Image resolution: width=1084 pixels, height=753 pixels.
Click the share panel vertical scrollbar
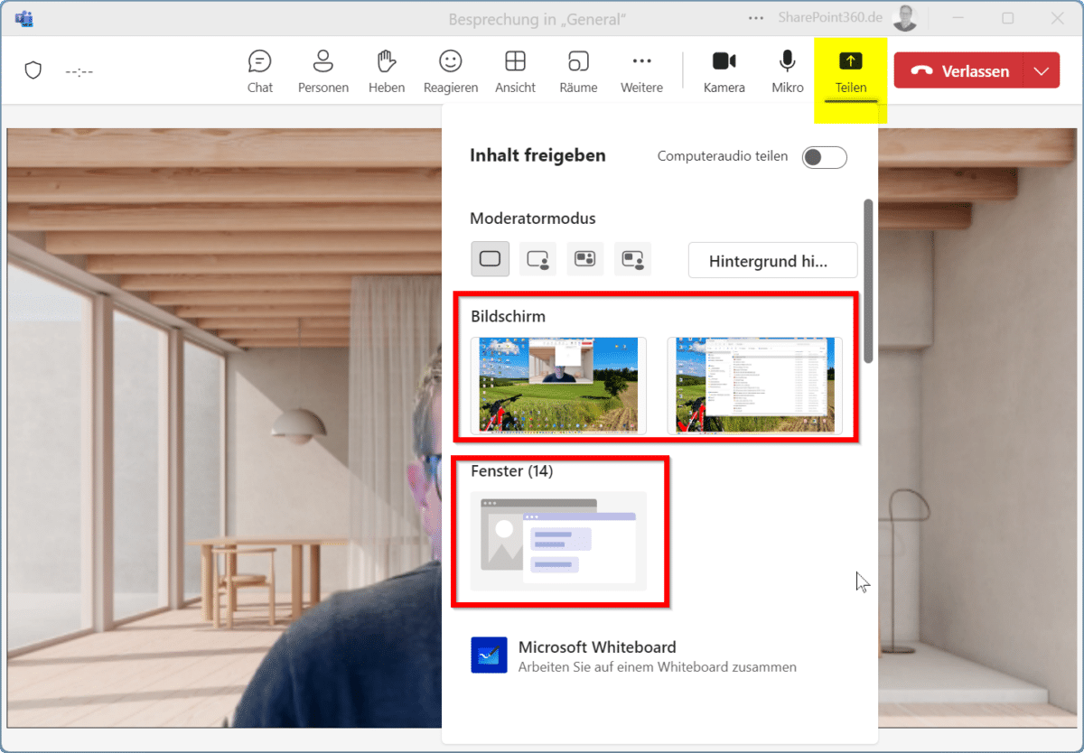pos(868,280)
